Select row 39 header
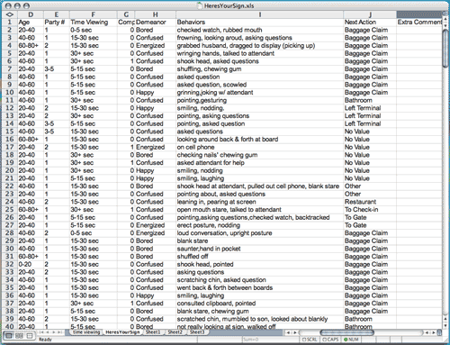This screenshot has width=450, height=345. point(10,319)
